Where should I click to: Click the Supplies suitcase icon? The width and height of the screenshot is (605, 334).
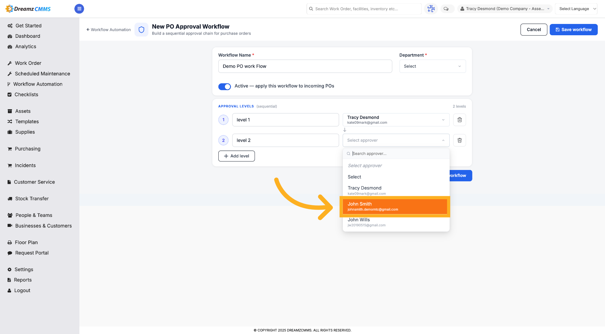tap(10, 132)
